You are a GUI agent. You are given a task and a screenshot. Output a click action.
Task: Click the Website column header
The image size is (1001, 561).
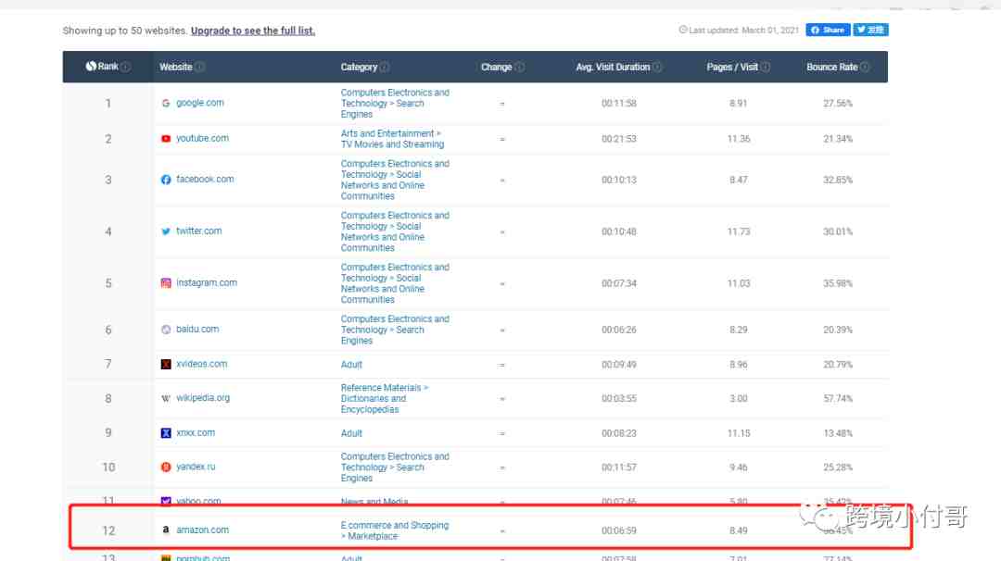pyautogui.click(x=175, y=67)
